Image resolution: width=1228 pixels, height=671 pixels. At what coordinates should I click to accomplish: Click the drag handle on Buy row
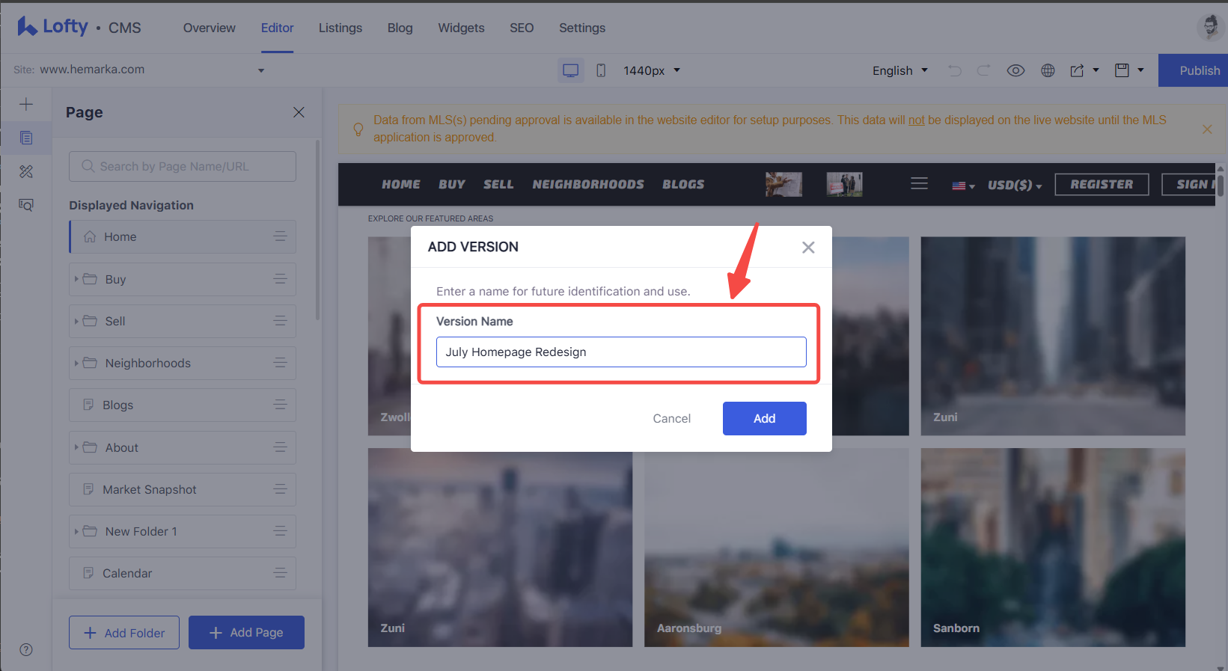pyautogui.click(x=281, y=279)
